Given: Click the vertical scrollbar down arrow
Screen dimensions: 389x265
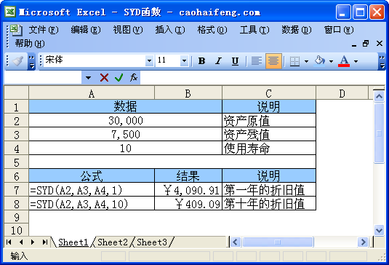Looking at the screenshot, I should click(x=379, y=230).
